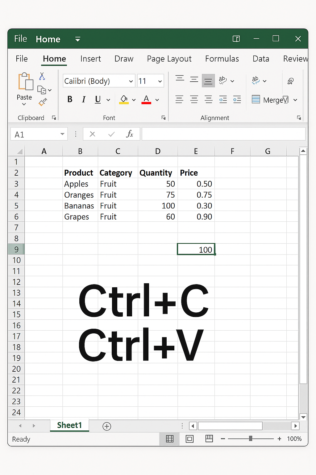Open Font settings dialog launcher
This screenshot has width=316, height=475.
tap(164, 118)
